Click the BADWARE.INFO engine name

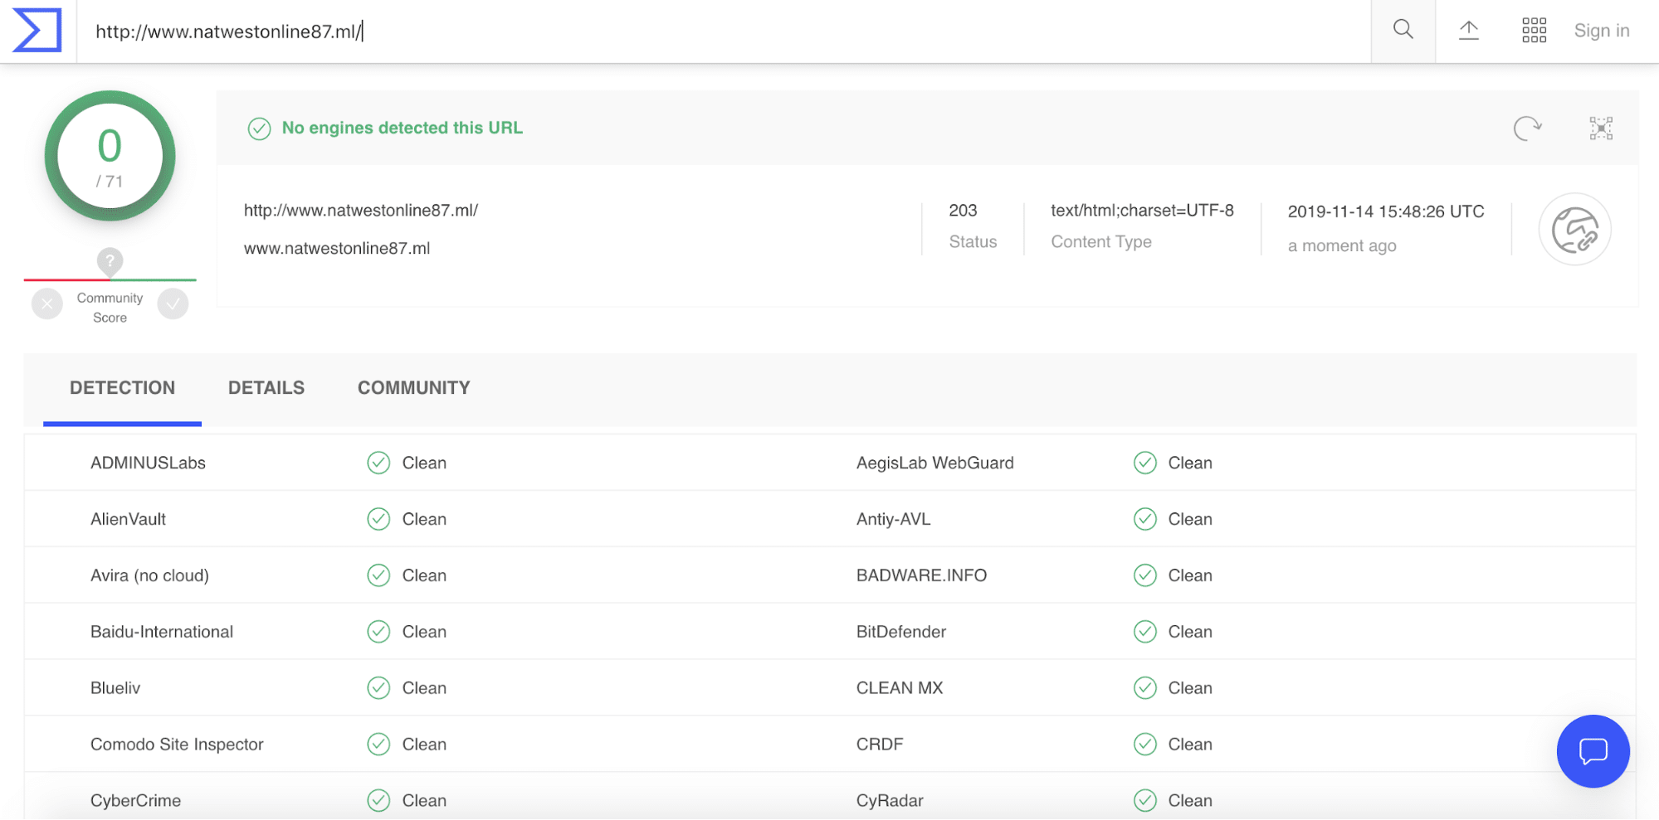921,576
